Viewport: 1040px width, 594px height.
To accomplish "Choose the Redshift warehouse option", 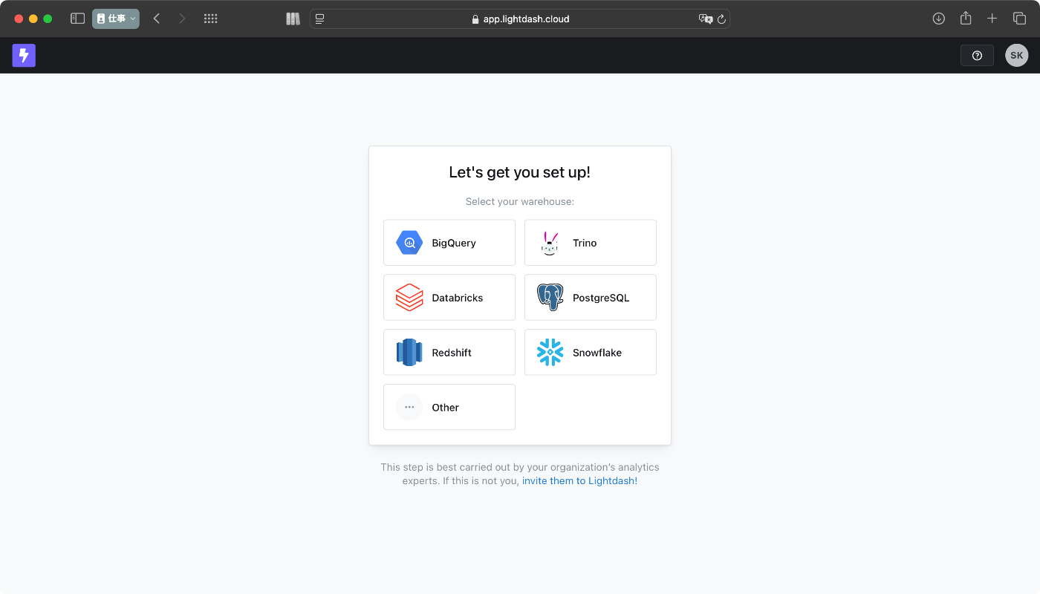I will point(449,353).
